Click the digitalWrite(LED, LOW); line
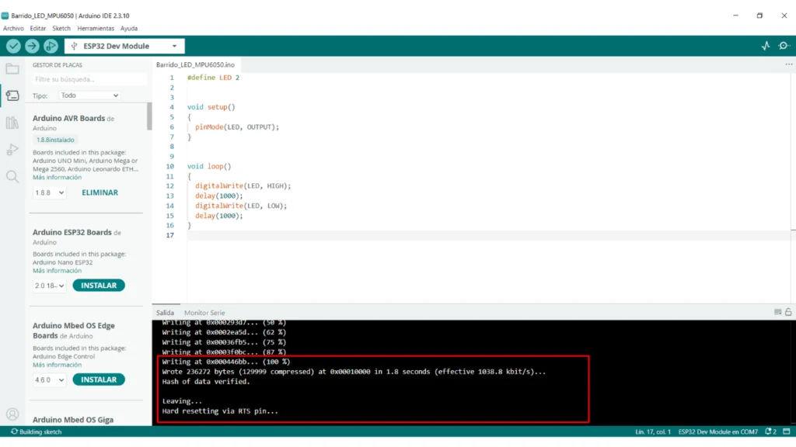Screen dimensions: 796x447 pyautogui.click(x=241, y=206)
